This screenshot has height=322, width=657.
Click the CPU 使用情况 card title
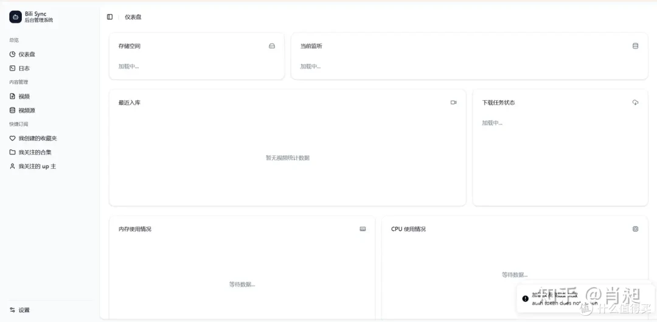pyautogui.click(x=409, y=229)
